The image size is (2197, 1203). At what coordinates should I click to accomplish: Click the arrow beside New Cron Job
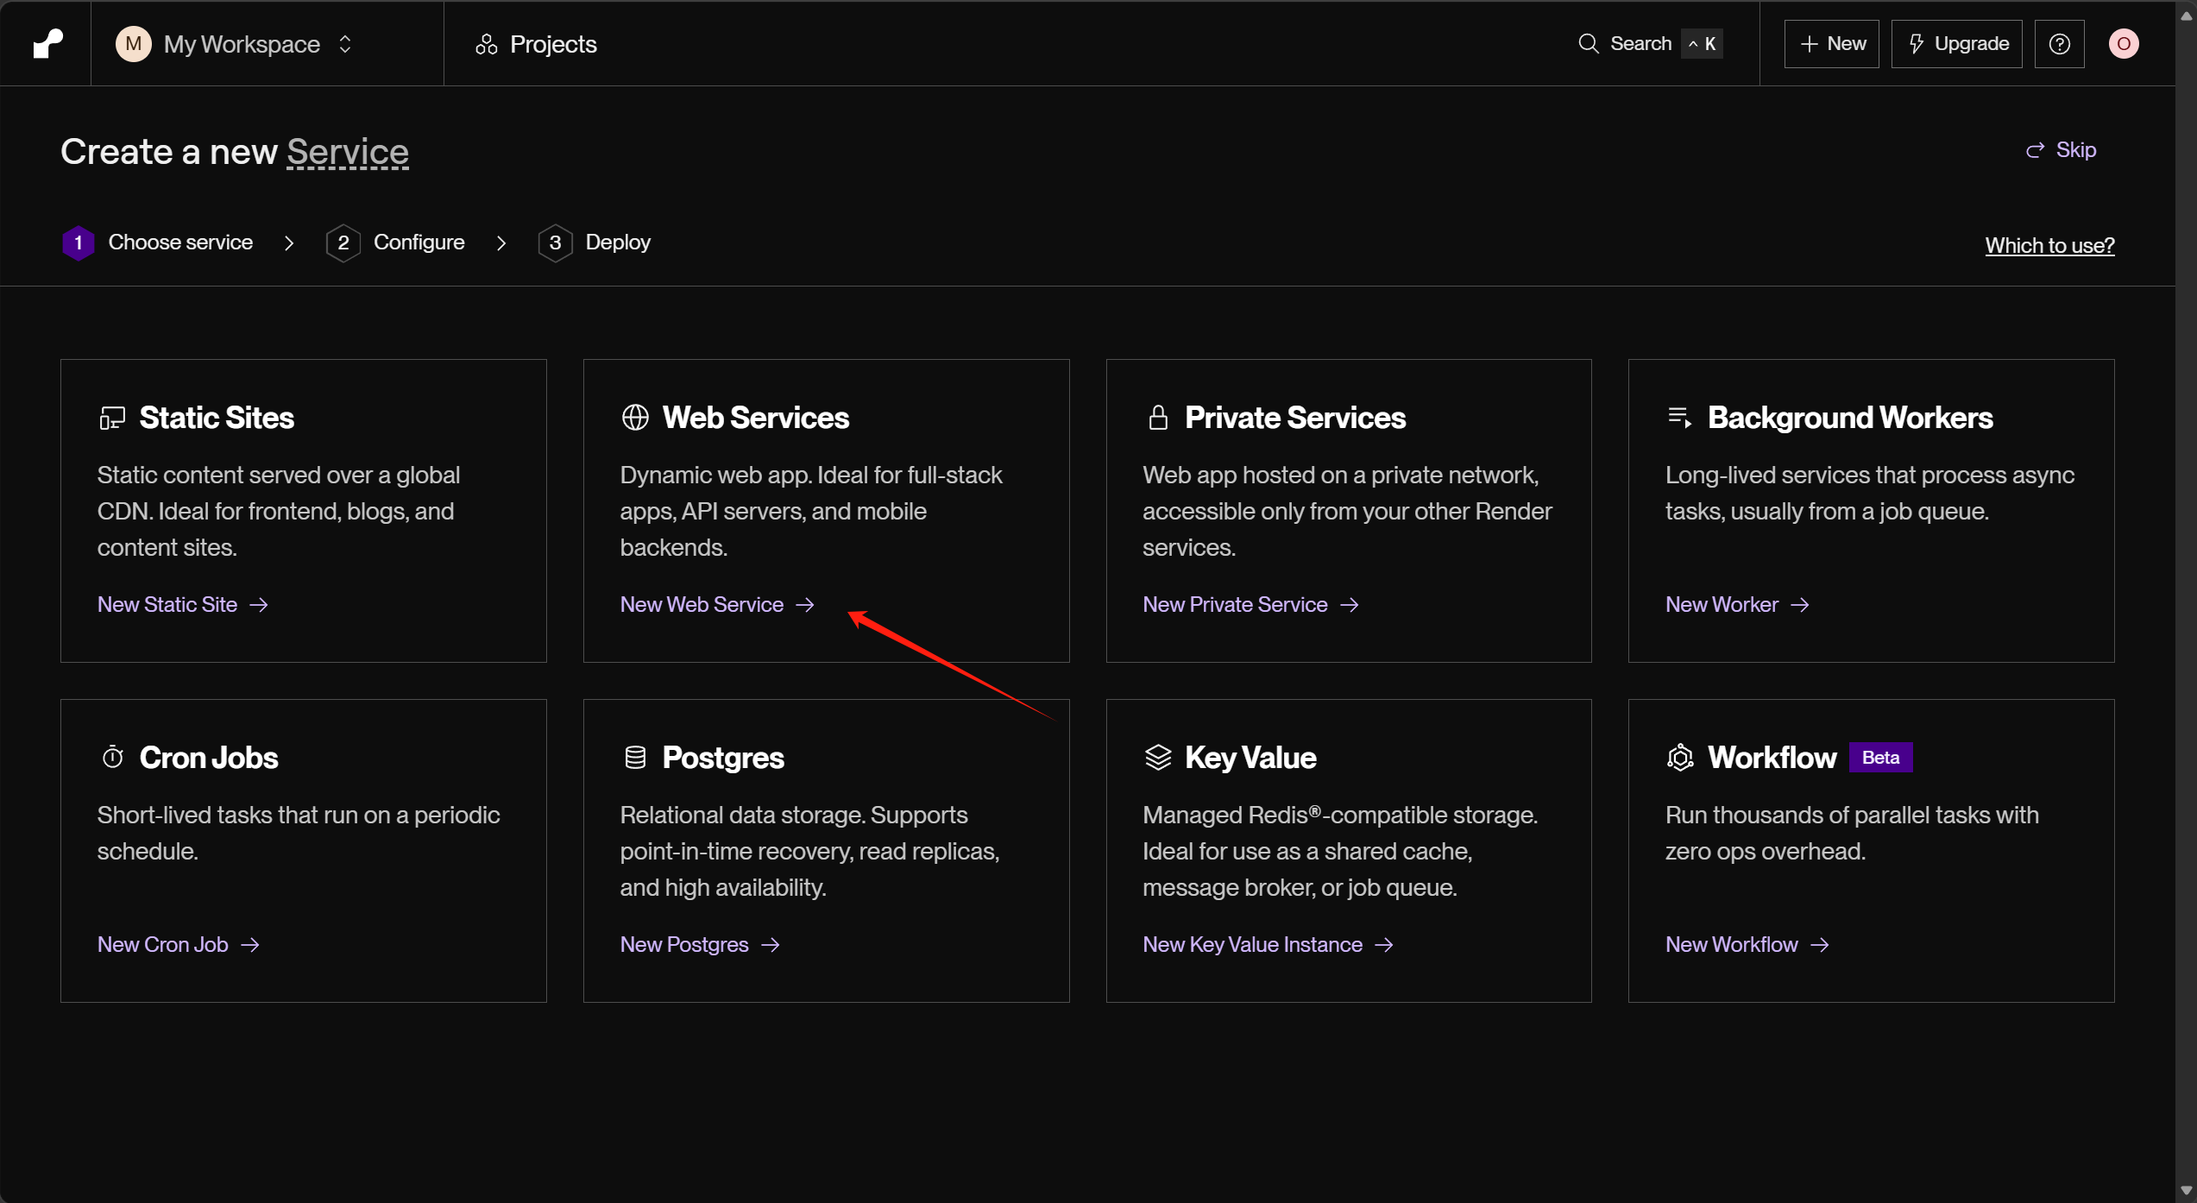(250, 945)
